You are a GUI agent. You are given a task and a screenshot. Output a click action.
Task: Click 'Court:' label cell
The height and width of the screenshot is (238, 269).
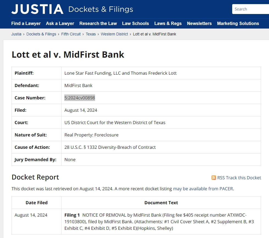(37, 122)
